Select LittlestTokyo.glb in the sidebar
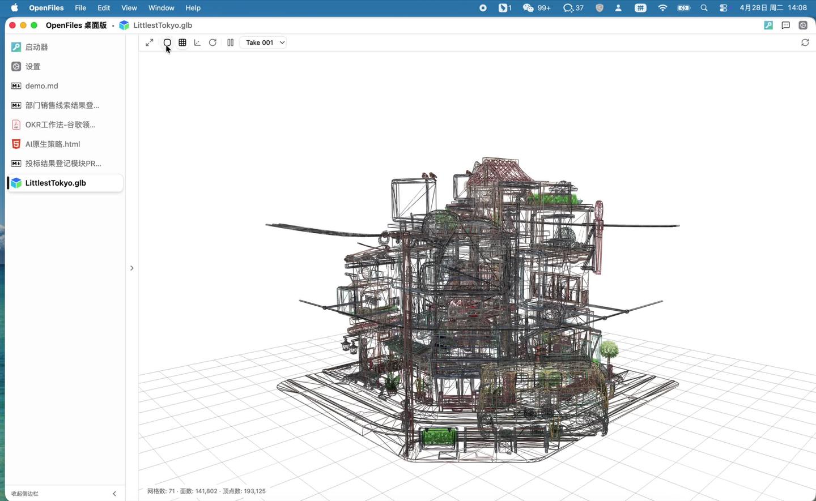Viewport: 816px width, 501px height. point(64,183)
